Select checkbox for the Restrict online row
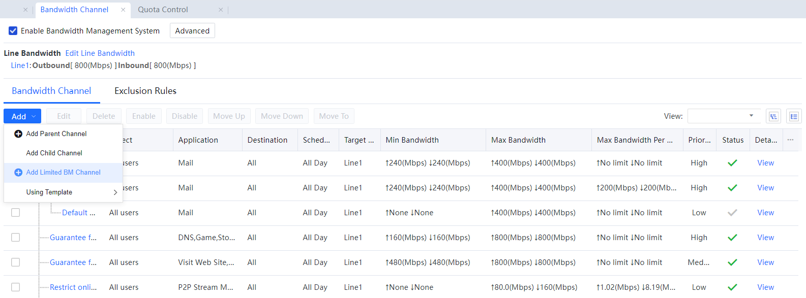806x298 pixels. (x=16, y=287)
